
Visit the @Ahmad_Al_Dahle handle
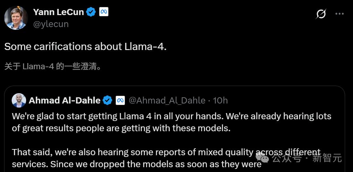pyautogui.click(x=167, y=100)
